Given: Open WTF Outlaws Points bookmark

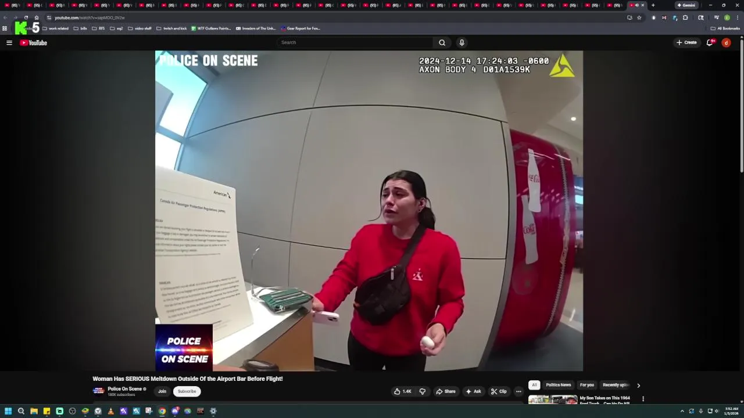Looking at the screenshot, I should pyautogui.click(x=211, y=28).
